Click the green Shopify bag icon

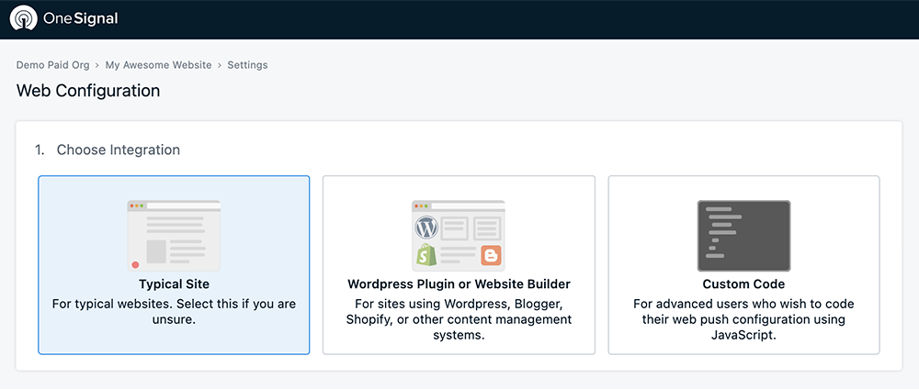425,255
